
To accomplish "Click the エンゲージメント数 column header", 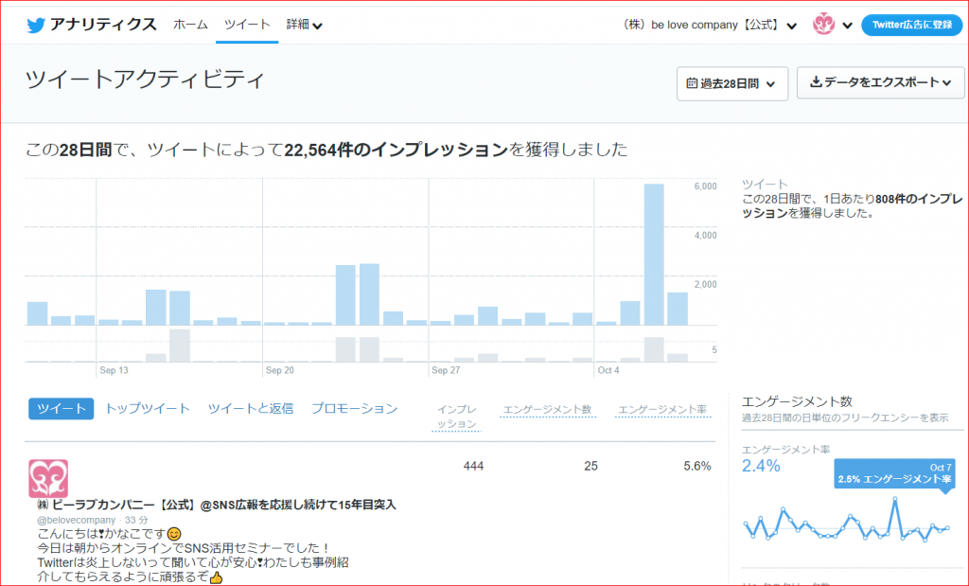I will click(x=548, y=409).
